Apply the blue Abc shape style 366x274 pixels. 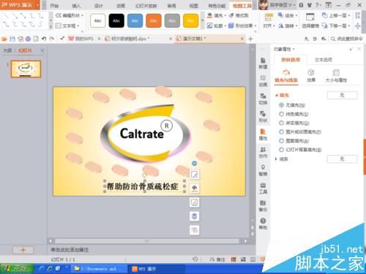tap(135, 20)
